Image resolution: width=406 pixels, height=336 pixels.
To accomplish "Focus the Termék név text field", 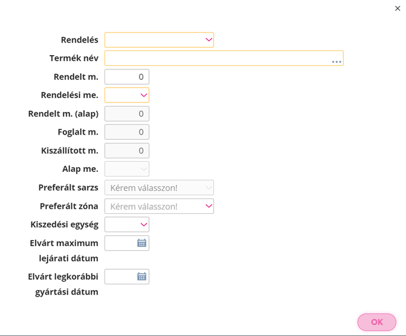I will pyautogui.click(x=224, y=58).
